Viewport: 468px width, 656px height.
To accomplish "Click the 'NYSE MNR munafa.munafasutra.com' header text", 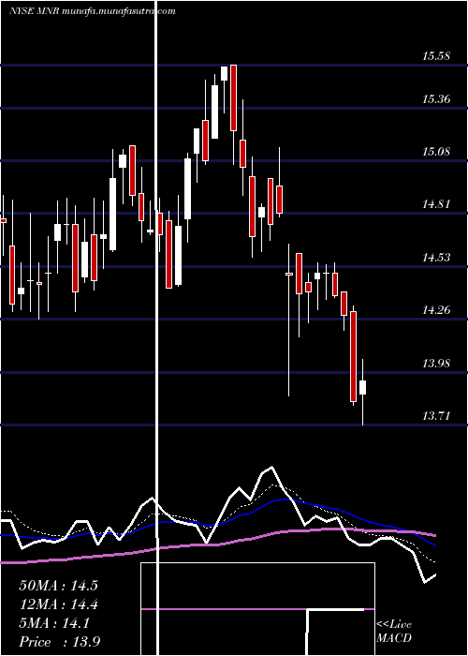I will pyautogui.click(x=93, y=11).
